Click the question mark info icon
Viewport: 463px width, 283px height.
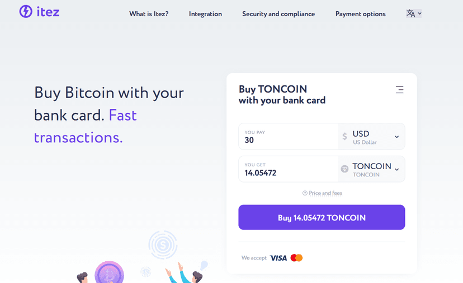pyautogui.click(x=305, y=193)
